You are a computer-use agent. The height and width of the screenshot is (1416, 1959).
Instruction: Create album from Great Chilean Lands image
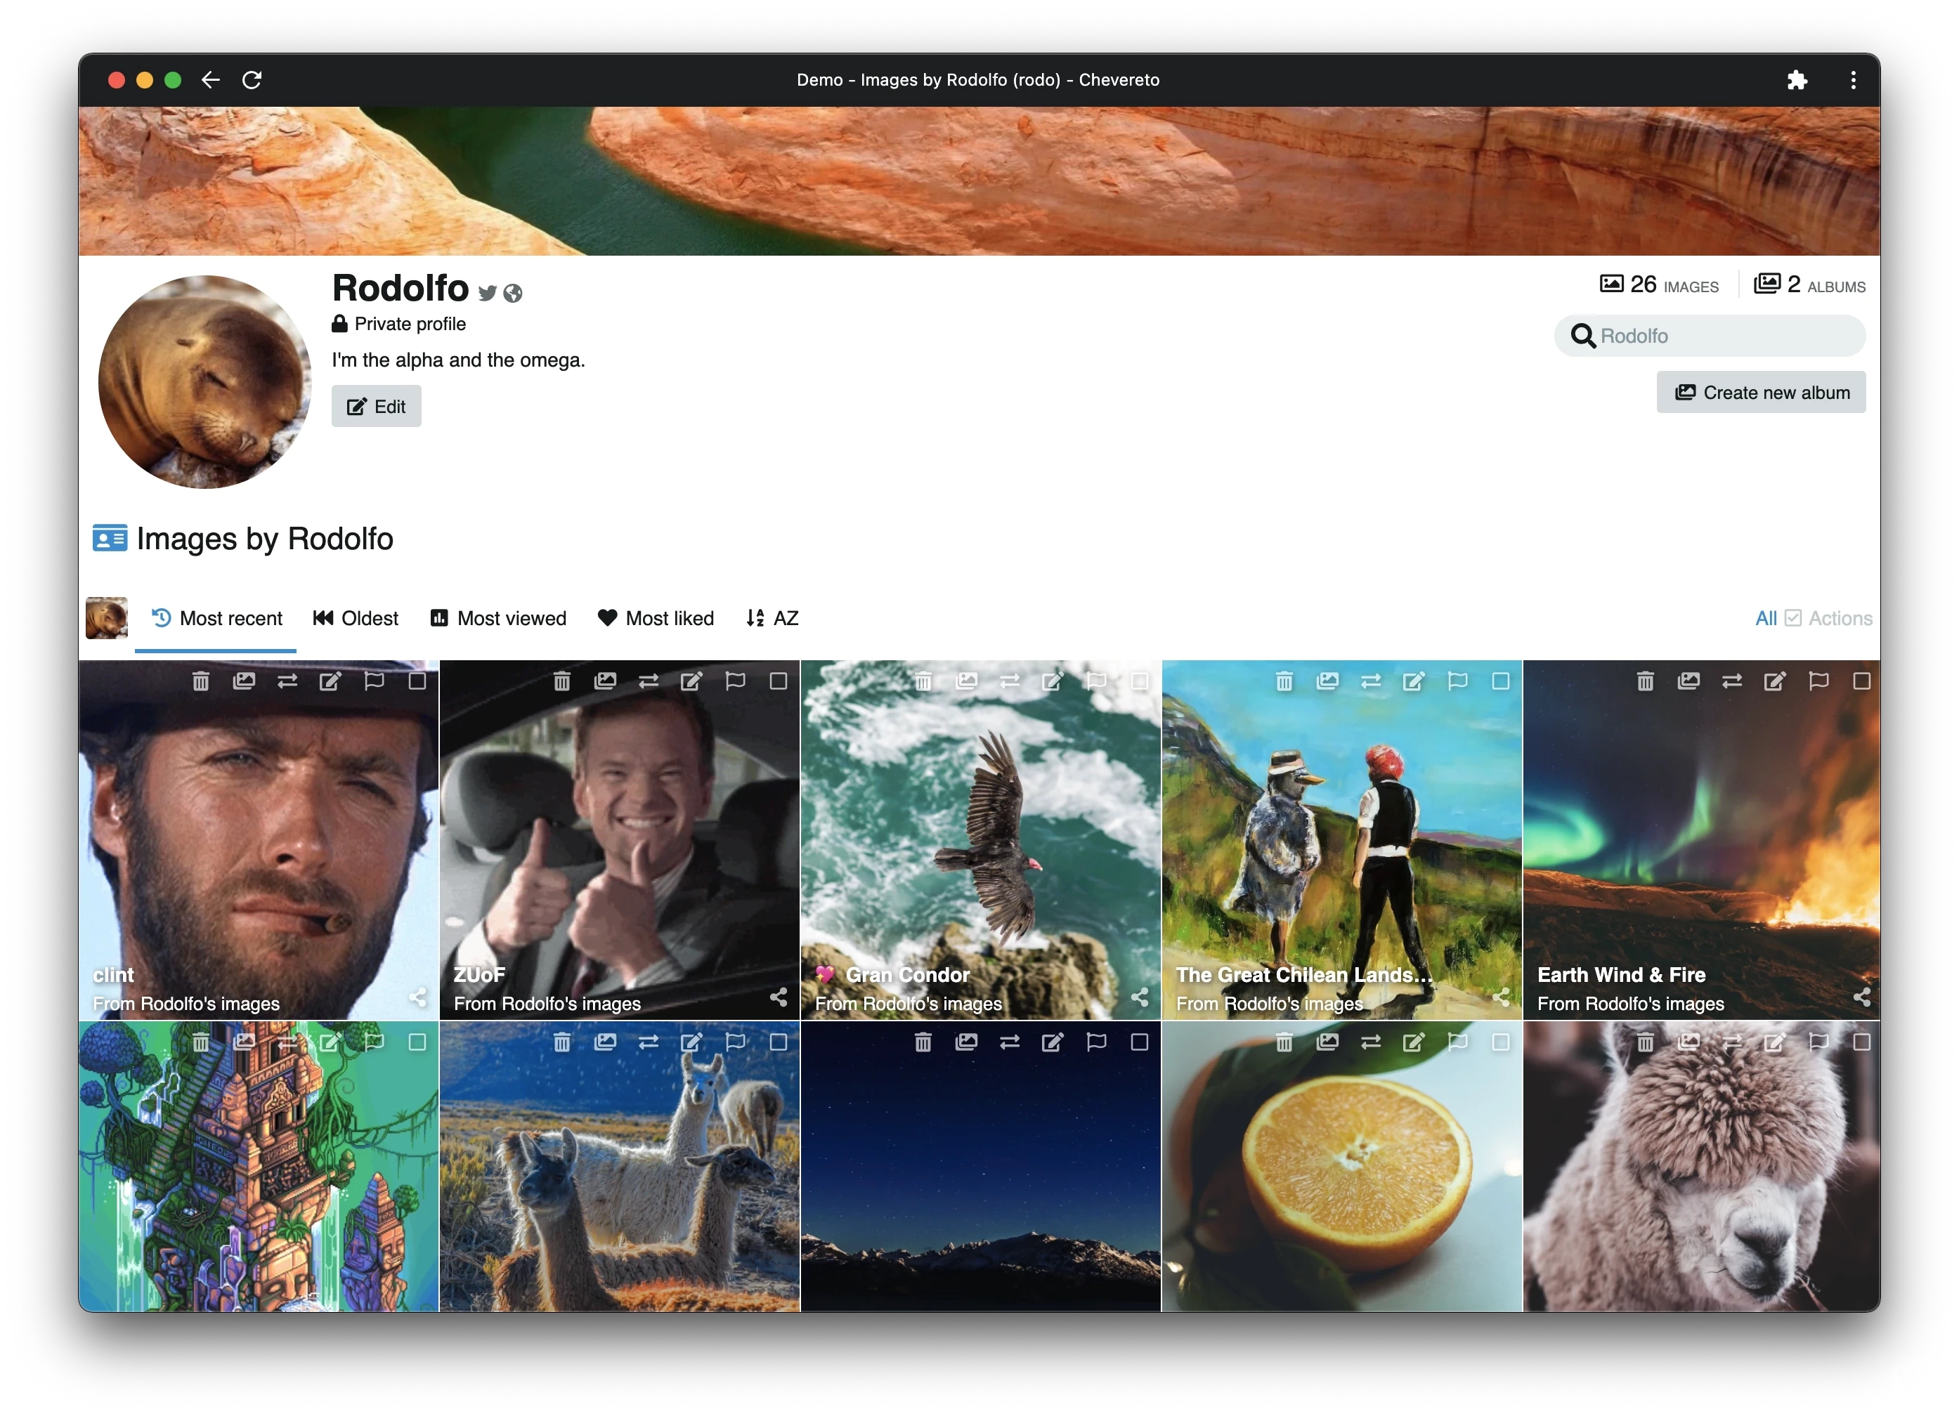1327,681
